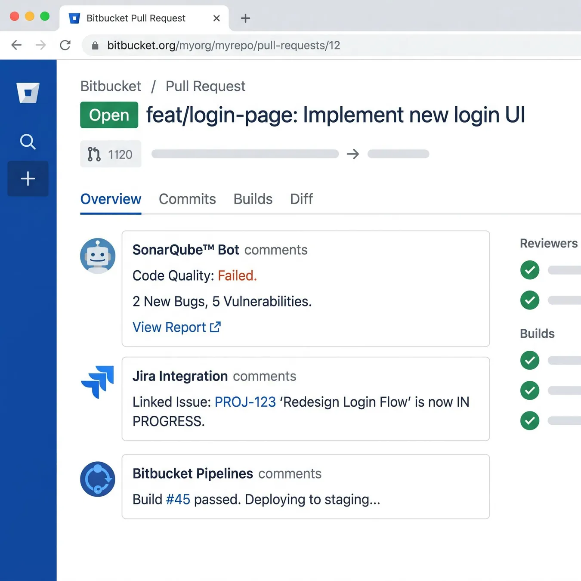The image size is (581, 581).
Task: Switch to the Commits tab
Action: 187,199
